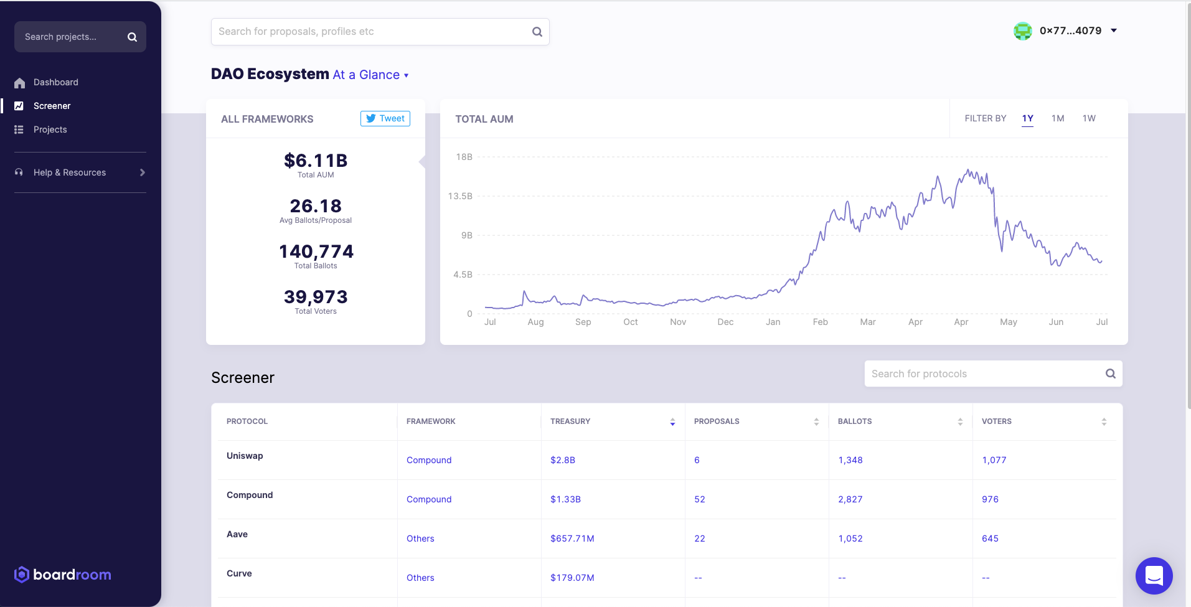Open the chat support bubble icon
Image resolution: width=1191 pixels, height=607 pixels.
(x=1154, y=575)
